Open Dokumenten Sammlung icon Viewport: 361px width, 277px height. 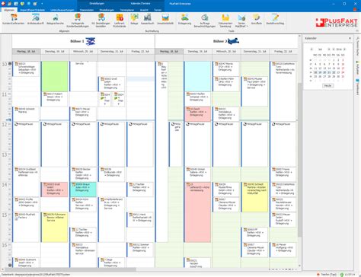tap(225, 21)
